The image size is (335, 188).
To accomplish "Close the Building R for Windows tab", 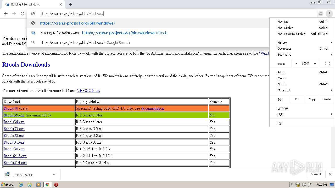I will pos(61,4).
